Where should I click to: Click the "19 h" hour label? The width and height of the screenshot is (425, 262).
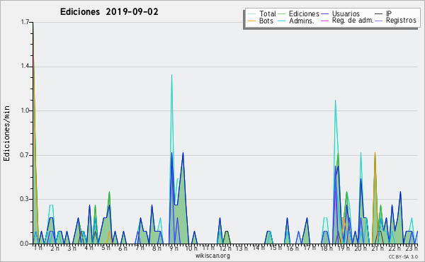pyautogui.click(x=344, y=248)
